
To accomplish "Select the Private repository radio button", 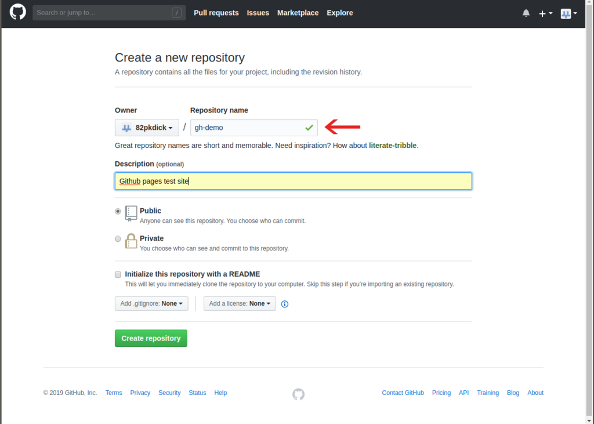I will click(x=118, y=238).
